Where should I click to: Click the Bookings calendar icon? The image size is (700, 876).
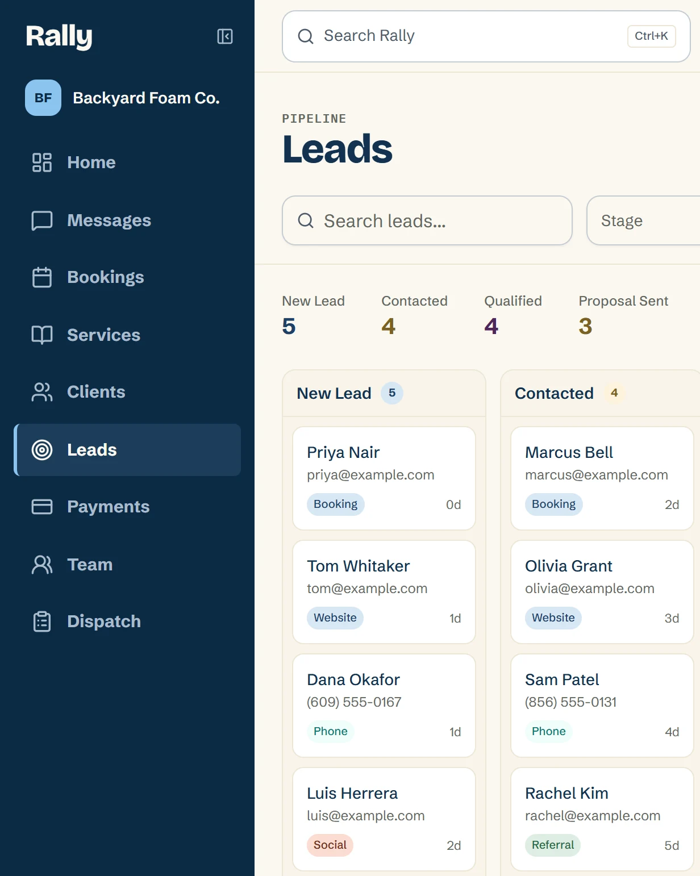[x=42, y=277]
